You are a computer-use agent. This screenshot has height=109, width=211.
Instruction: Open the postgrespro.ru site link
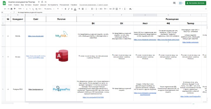(x=36, y=89)
